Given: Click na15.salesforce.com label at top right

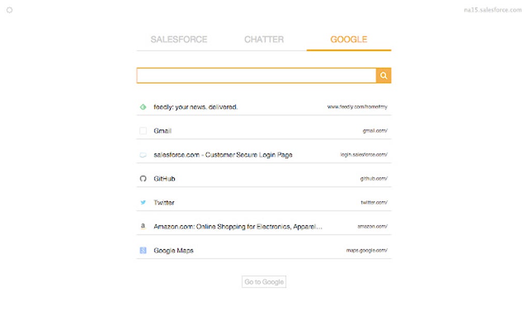Looking at the screenshot, I should point(493,10).
